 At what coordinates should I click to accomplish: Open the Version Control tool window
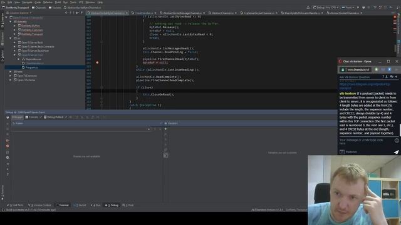pyautogui.click(x=39, y=205)
